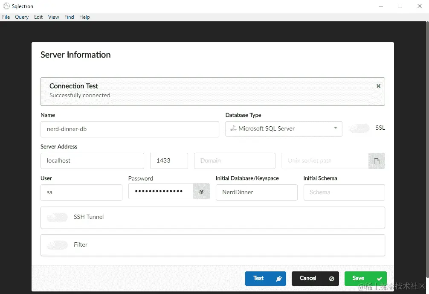Click the port field showing 1433
429x294 pixels.
169,161
